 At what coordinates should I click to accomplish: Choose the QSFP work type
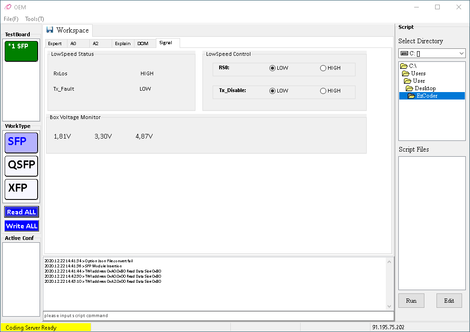[x=21, y=166]
